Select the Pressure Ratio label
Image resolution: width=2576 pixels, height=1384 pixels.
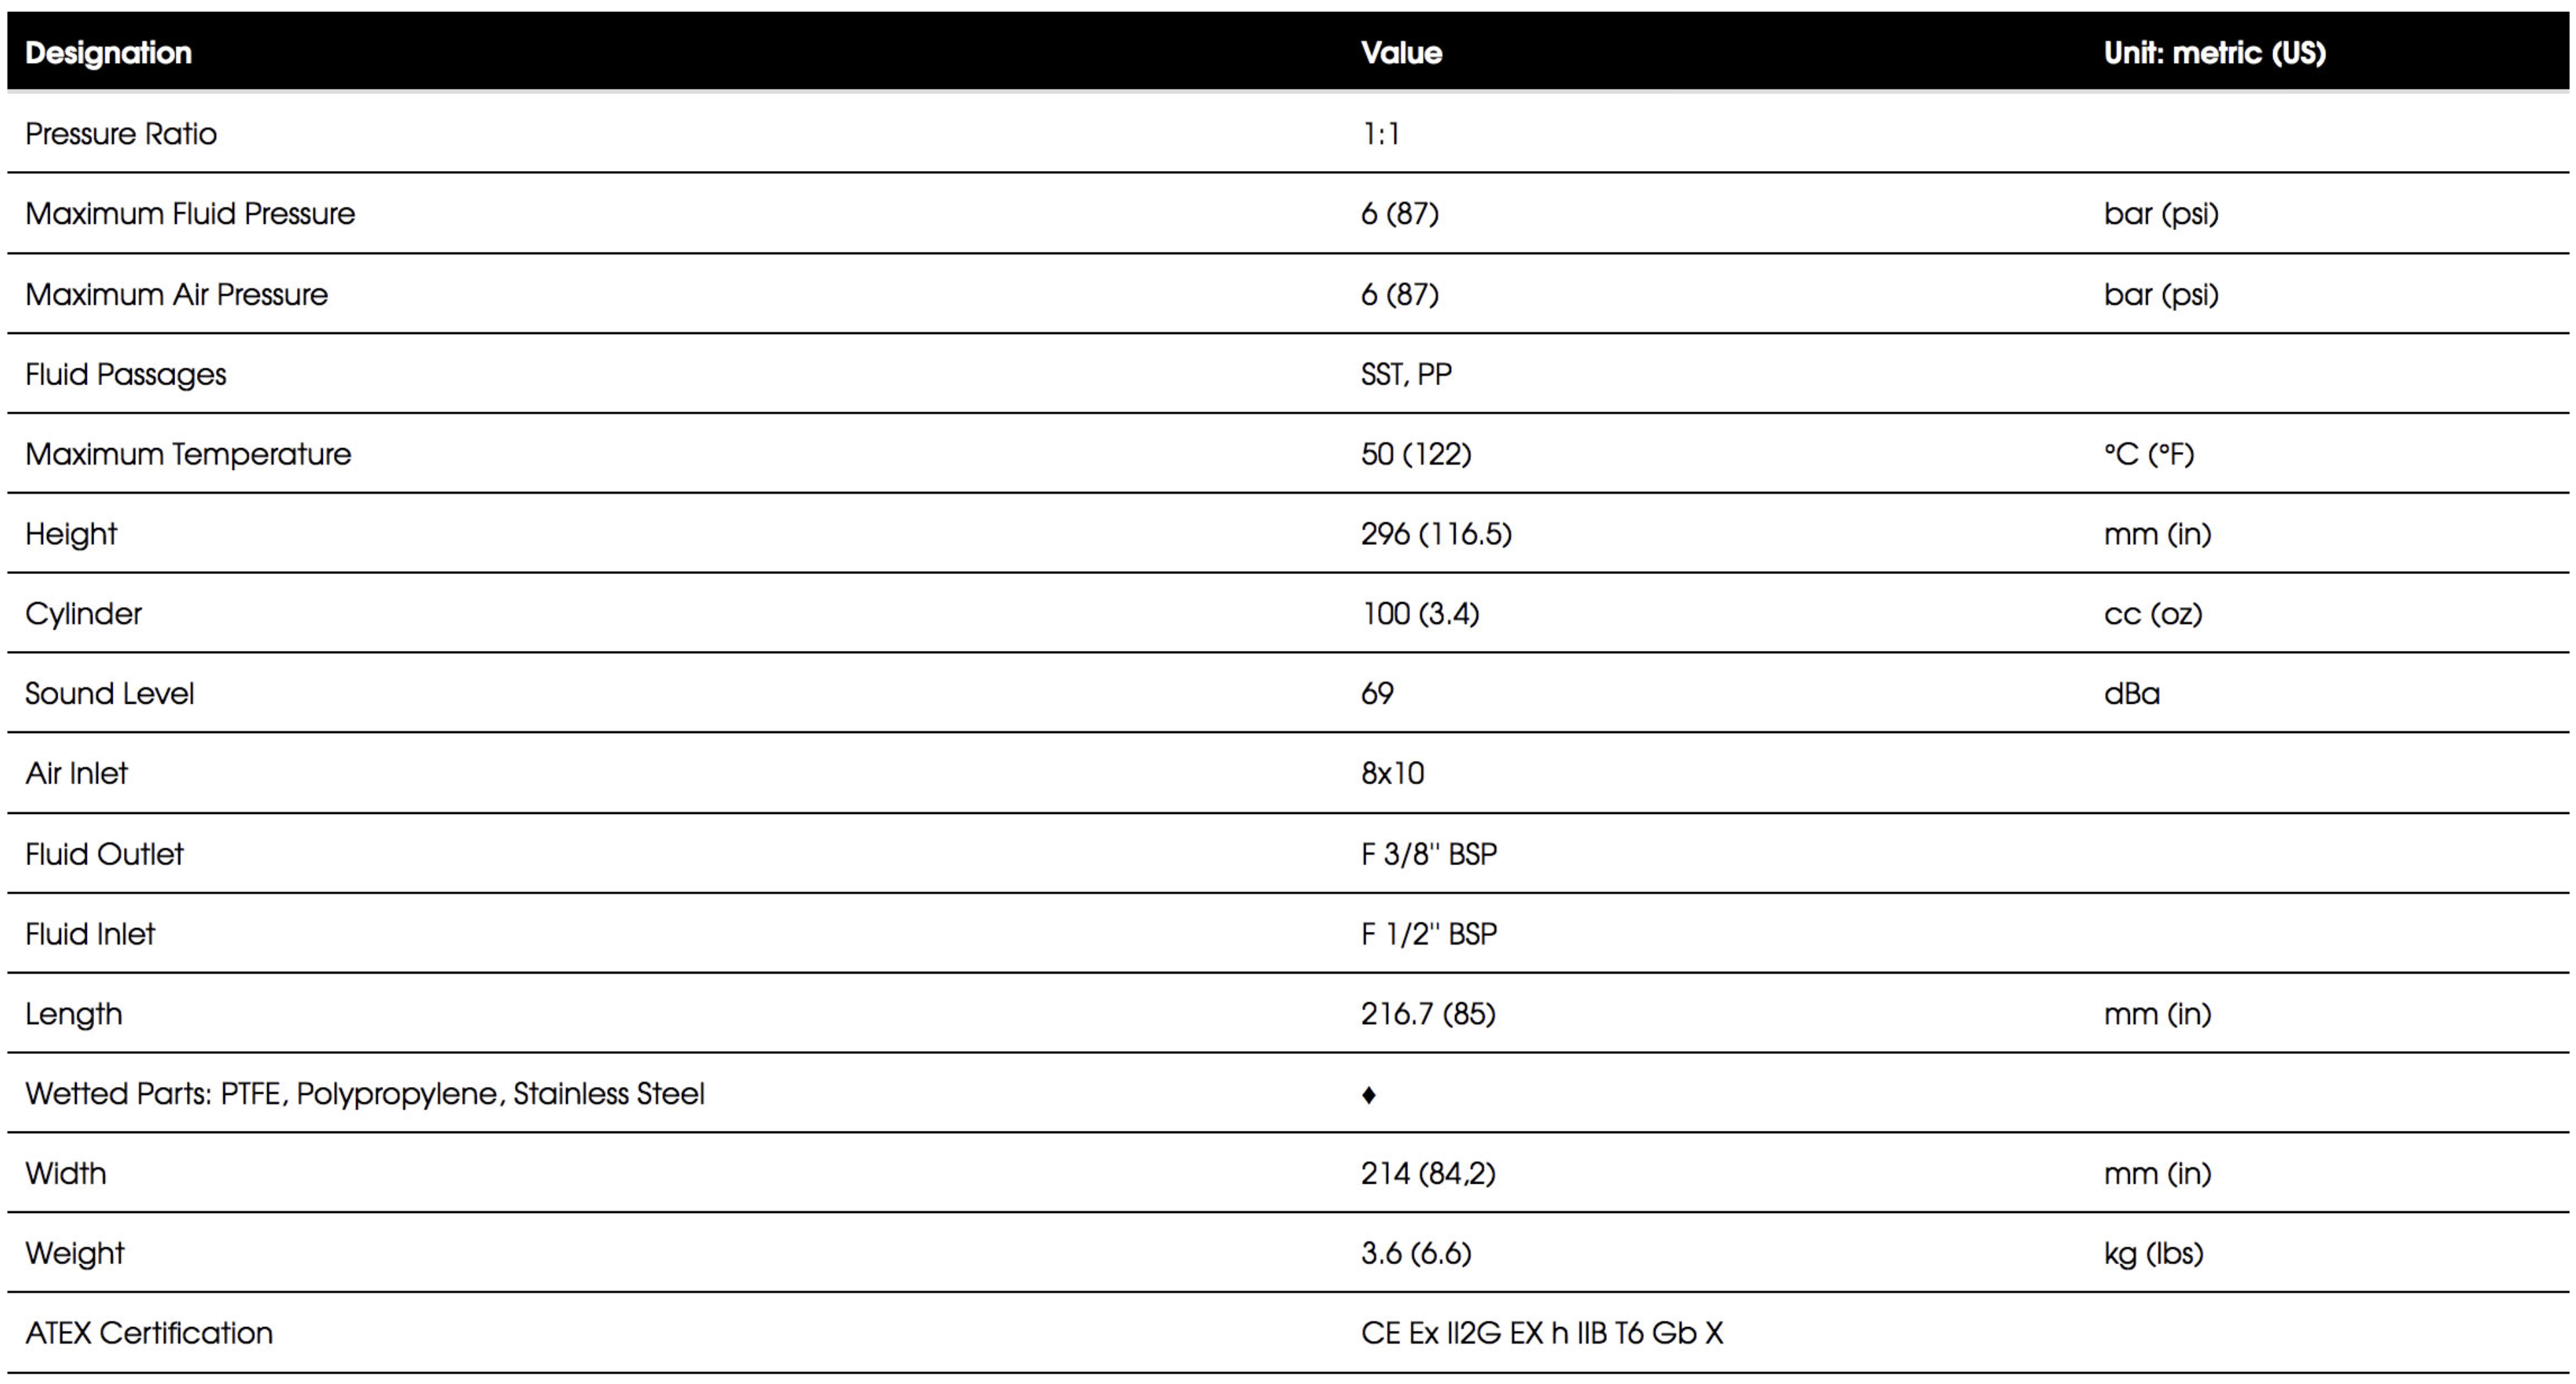(x=121, y=134)
